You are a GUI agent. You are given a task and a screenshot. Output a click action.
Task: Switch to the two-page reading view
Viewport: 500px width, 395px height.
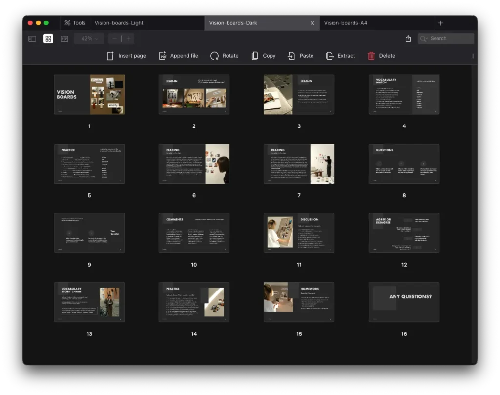click(64, 39)
